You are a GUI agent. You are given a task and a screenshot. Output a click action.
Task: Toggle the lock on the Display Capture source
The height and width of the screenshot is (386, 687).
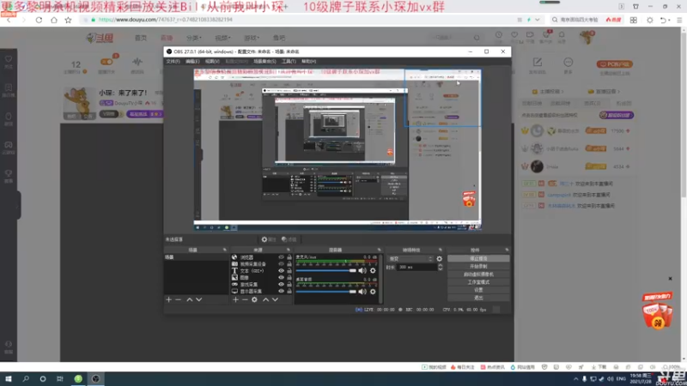tap(289, 291)
